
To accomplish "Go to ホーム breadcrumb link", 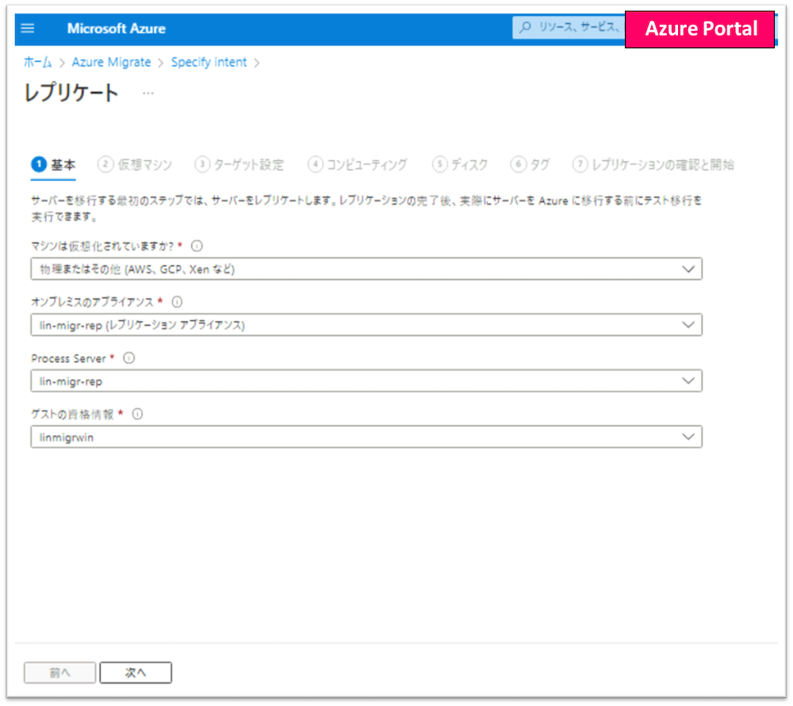I will point(38,62).
